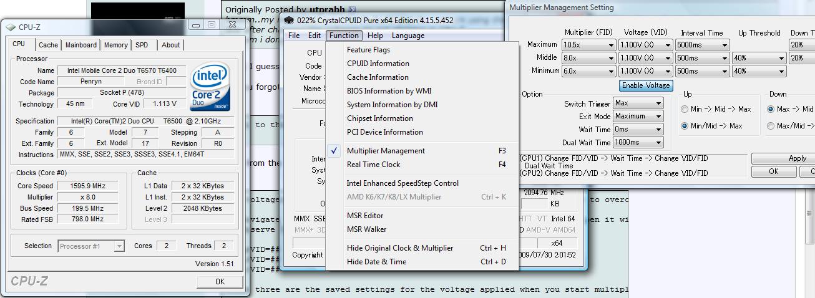Open Intel Enhanced SpeedStep Control
The image size is (815, 298).
point(422,183)
